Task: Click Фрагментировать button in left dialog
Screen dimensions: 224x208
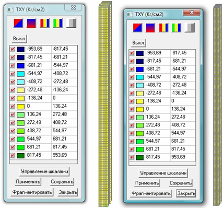Action: pos(32,192)
